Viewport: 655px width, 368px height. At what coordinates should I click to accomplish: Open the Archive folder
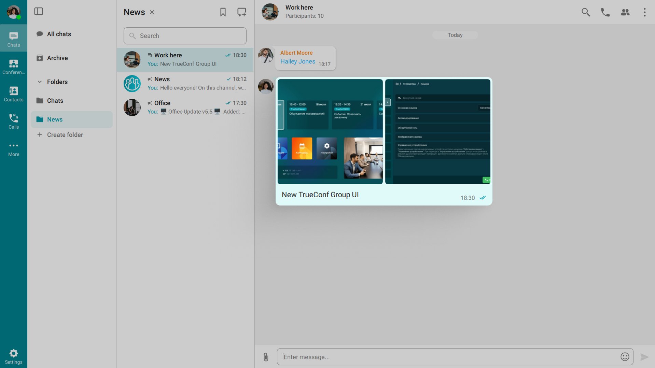click(x=72, y=58)
